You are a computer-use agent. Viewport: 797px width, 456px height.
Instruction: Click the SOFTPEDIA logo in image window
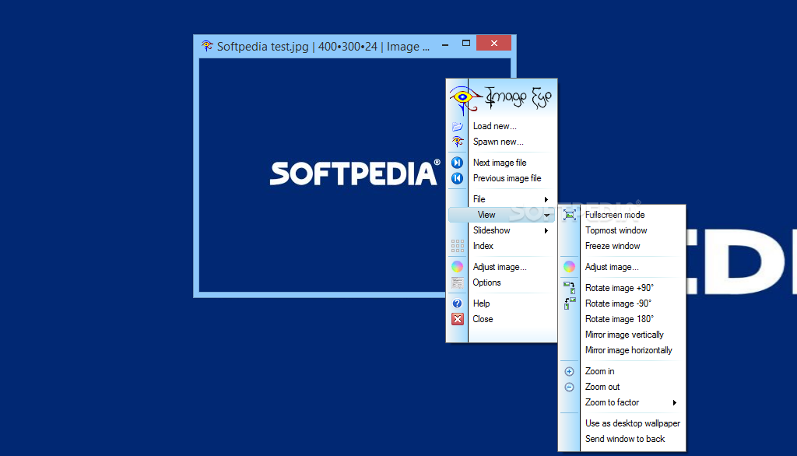pos(355,173)
